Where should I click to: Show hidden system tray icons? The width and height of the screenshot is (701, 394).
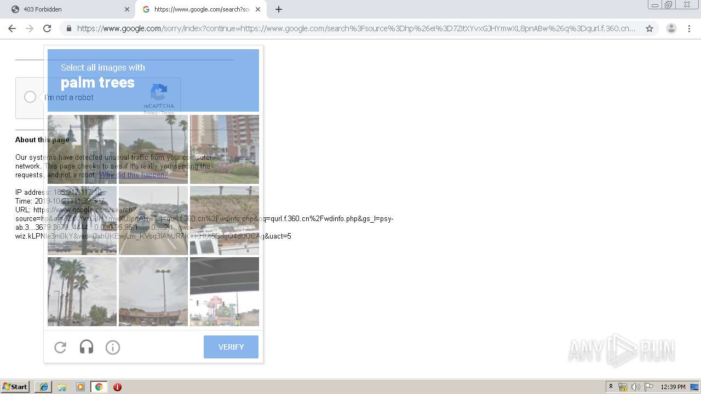pos(611,387)
